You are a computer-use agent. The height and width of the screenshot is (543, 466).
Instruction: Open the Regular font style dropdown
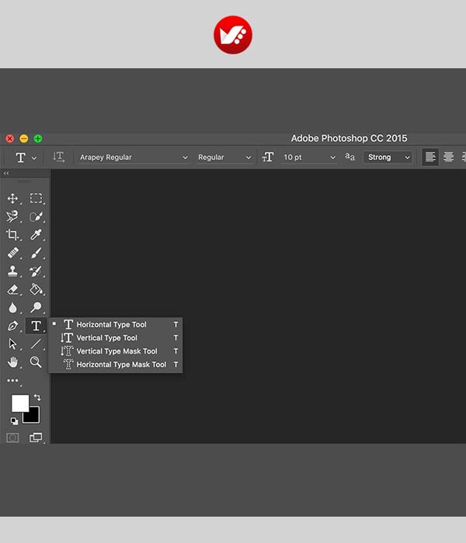224,157
